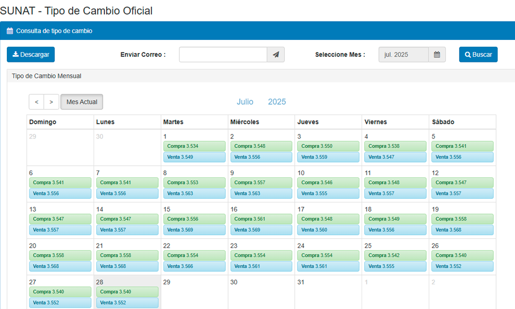515x309 pixels.
Task: Click the Viernes column header
Action: click(376, 122)
